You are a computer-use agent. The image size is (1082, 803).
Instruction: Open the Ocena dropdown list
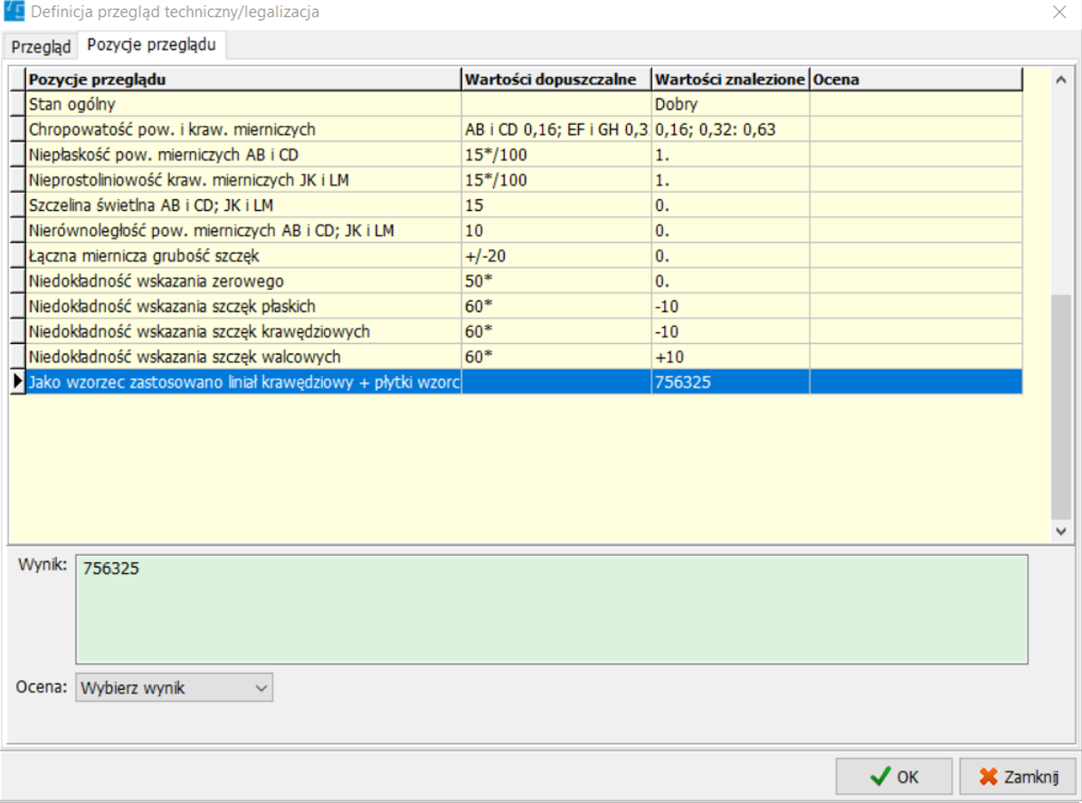(x=174, y=688)
